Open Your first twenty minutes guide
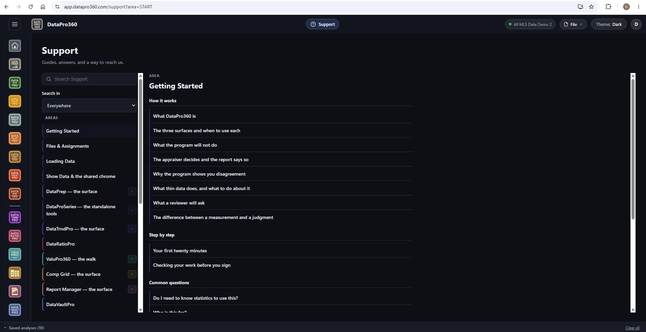The image size is (646, 332). (x=281, y=251)
